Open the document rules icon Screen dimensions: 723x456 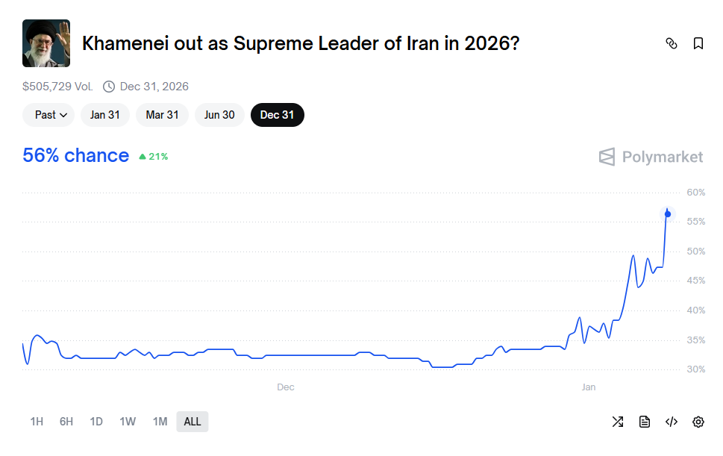point(645,422)
